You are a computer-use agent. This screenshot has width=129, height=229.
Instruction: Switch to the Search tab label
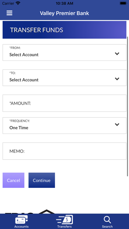coord(107,226)
